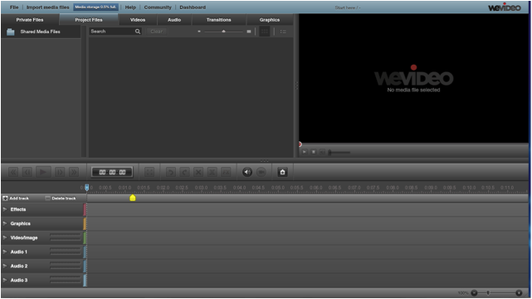Viewport: 532px width, 299px height.
Task: Switch media panel to grid view
Action: click(264, 32)
